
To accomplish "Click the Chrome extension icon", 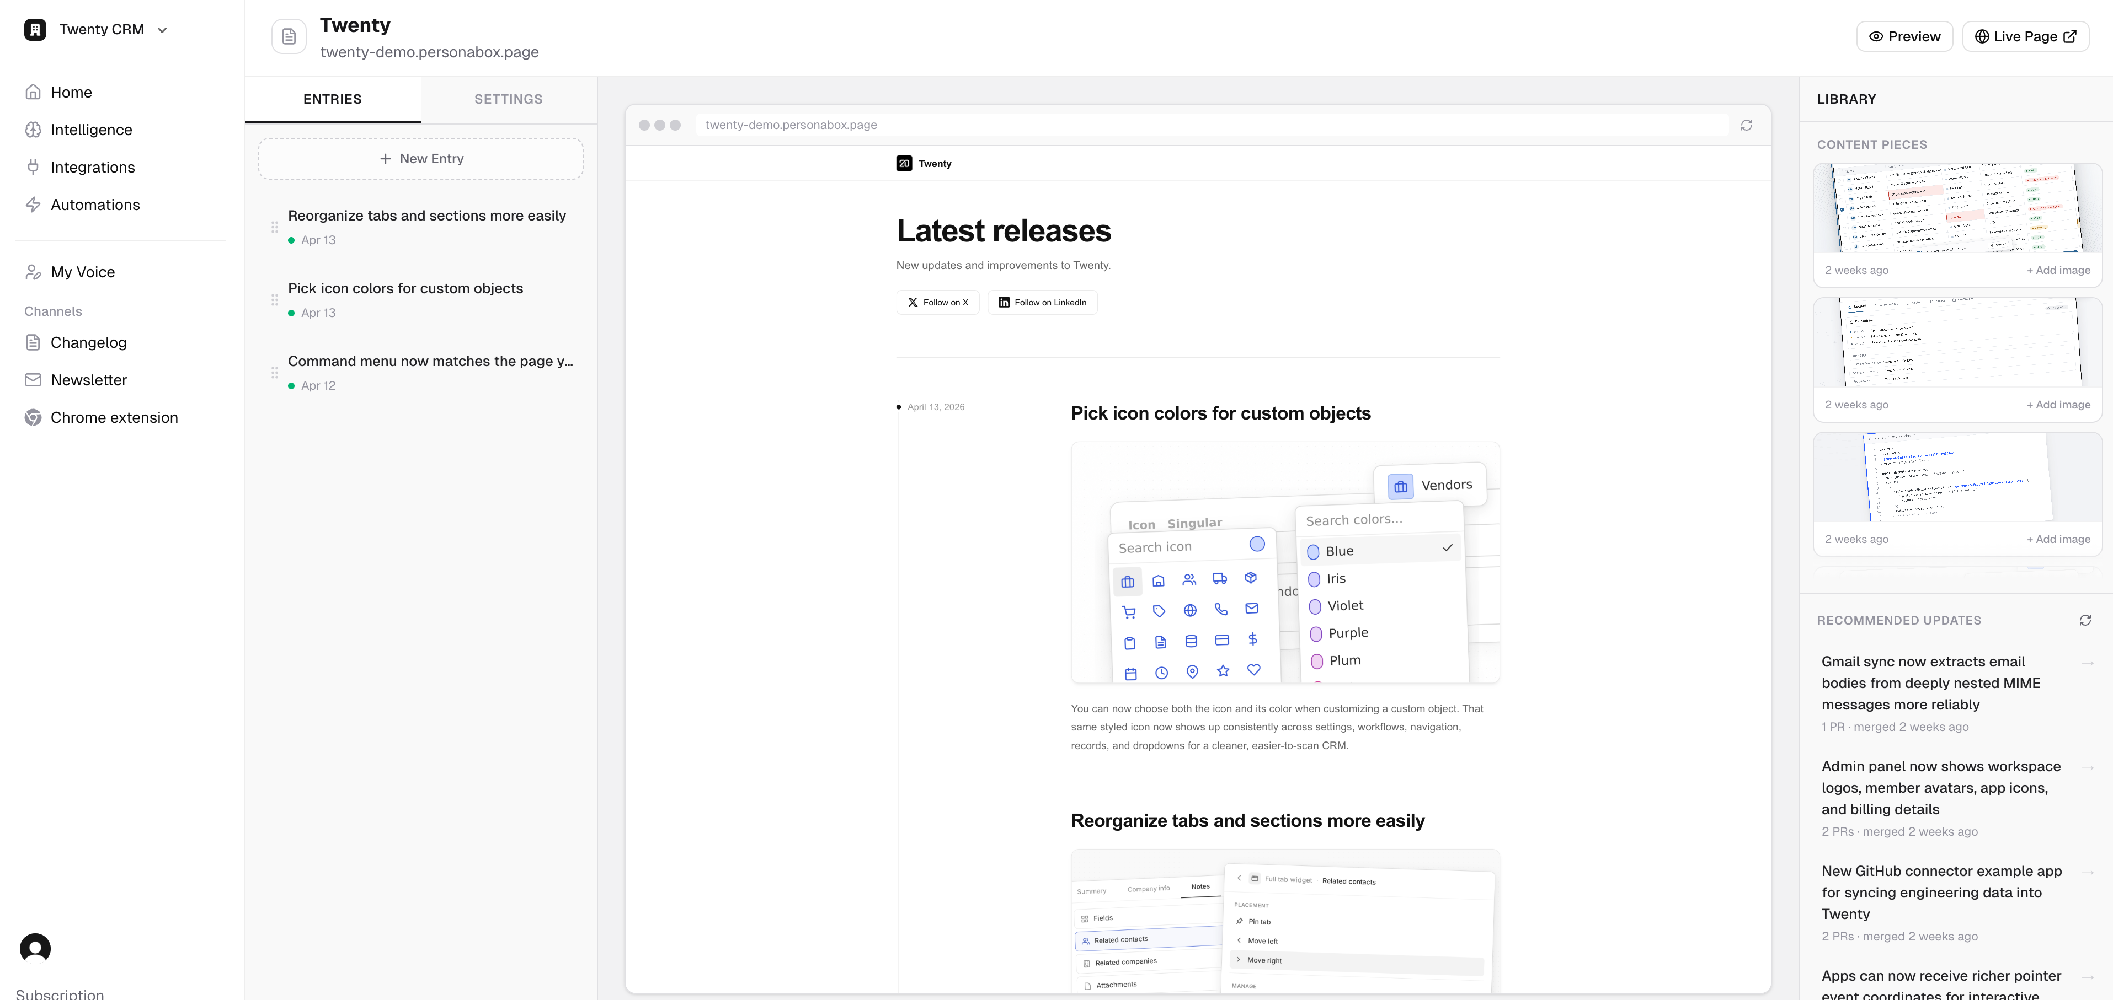I will click(x=33, y=418).
